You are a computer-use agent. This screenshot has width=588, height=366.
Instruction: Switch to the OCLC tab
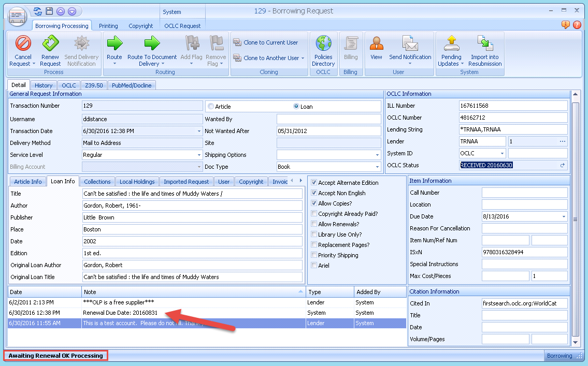(x=68, y=85)
